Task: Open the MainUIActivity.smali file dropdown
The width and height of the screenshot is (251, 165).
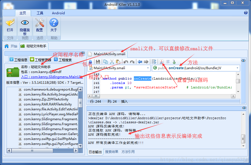Action: 148,68
